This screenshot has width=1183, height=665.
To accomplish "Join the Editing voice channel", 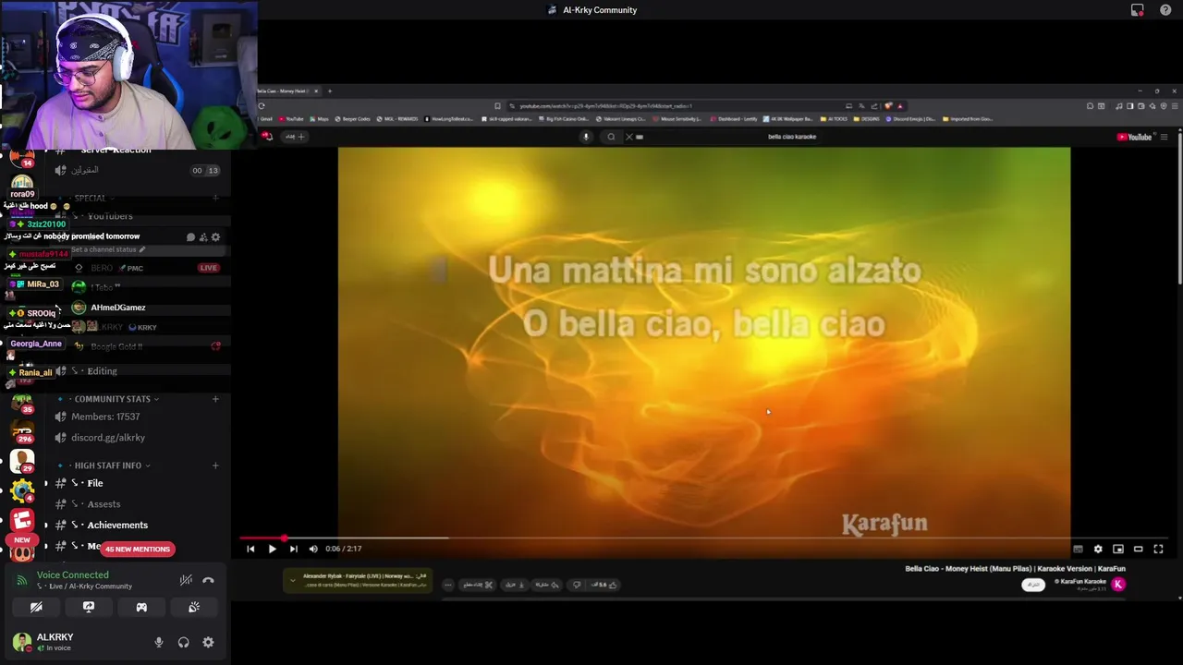I will coord(137,371).
